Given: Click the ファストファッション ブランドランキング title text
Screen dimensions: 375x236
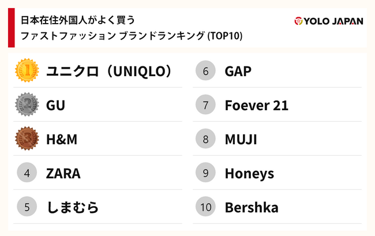Looking at the screenshot, I should pos(132,36).
